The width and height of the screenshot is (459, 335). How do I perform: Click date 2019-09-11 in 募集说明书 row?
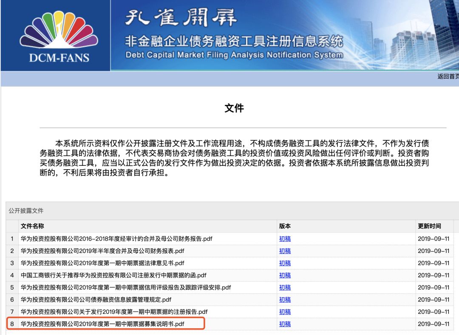pyautogui.click(x=433, y=324)
